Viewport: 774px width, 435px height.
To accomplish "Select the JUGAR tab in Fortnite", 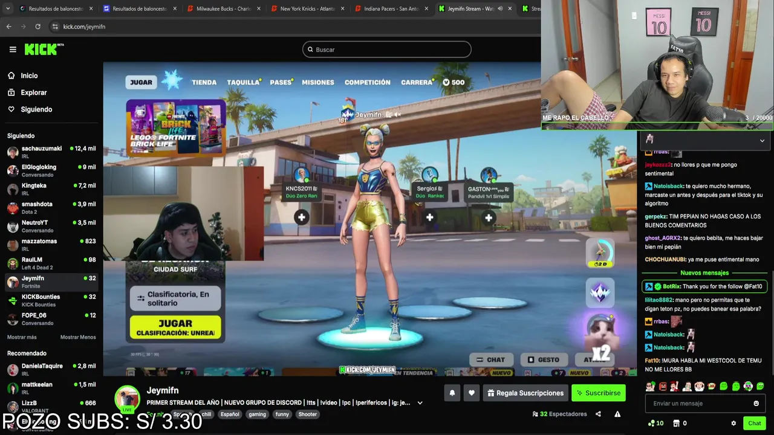I will (141, 82).
